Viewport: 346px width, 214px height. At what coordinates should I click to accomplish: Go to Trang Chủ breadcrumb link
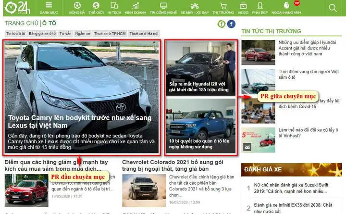click(x=22, y=23)
